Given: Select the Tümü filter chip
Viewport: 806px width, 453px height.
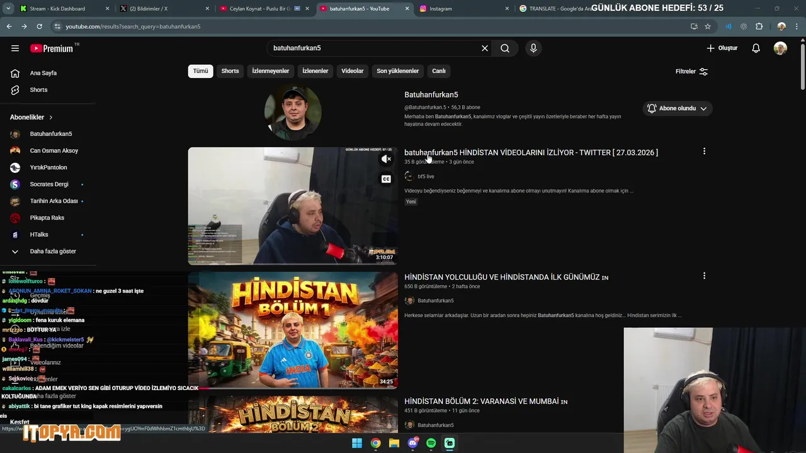Looking at the screenshot, I should 200,71.
